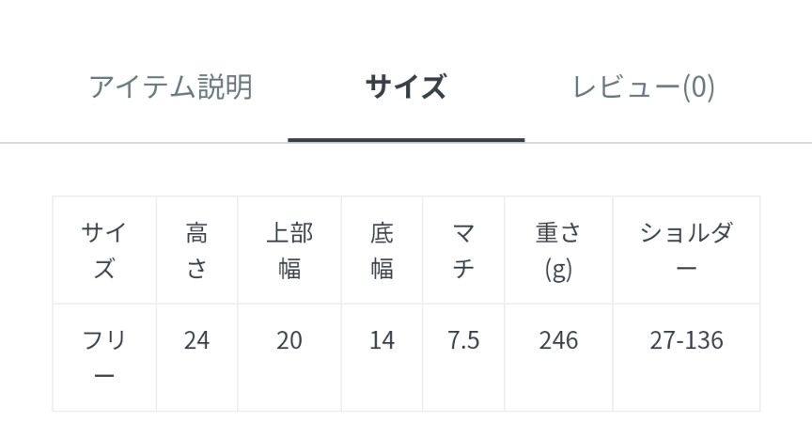The image size is (812, 438).
Task: Switch to the アイテム説明 tab
Action: [171, 86]
